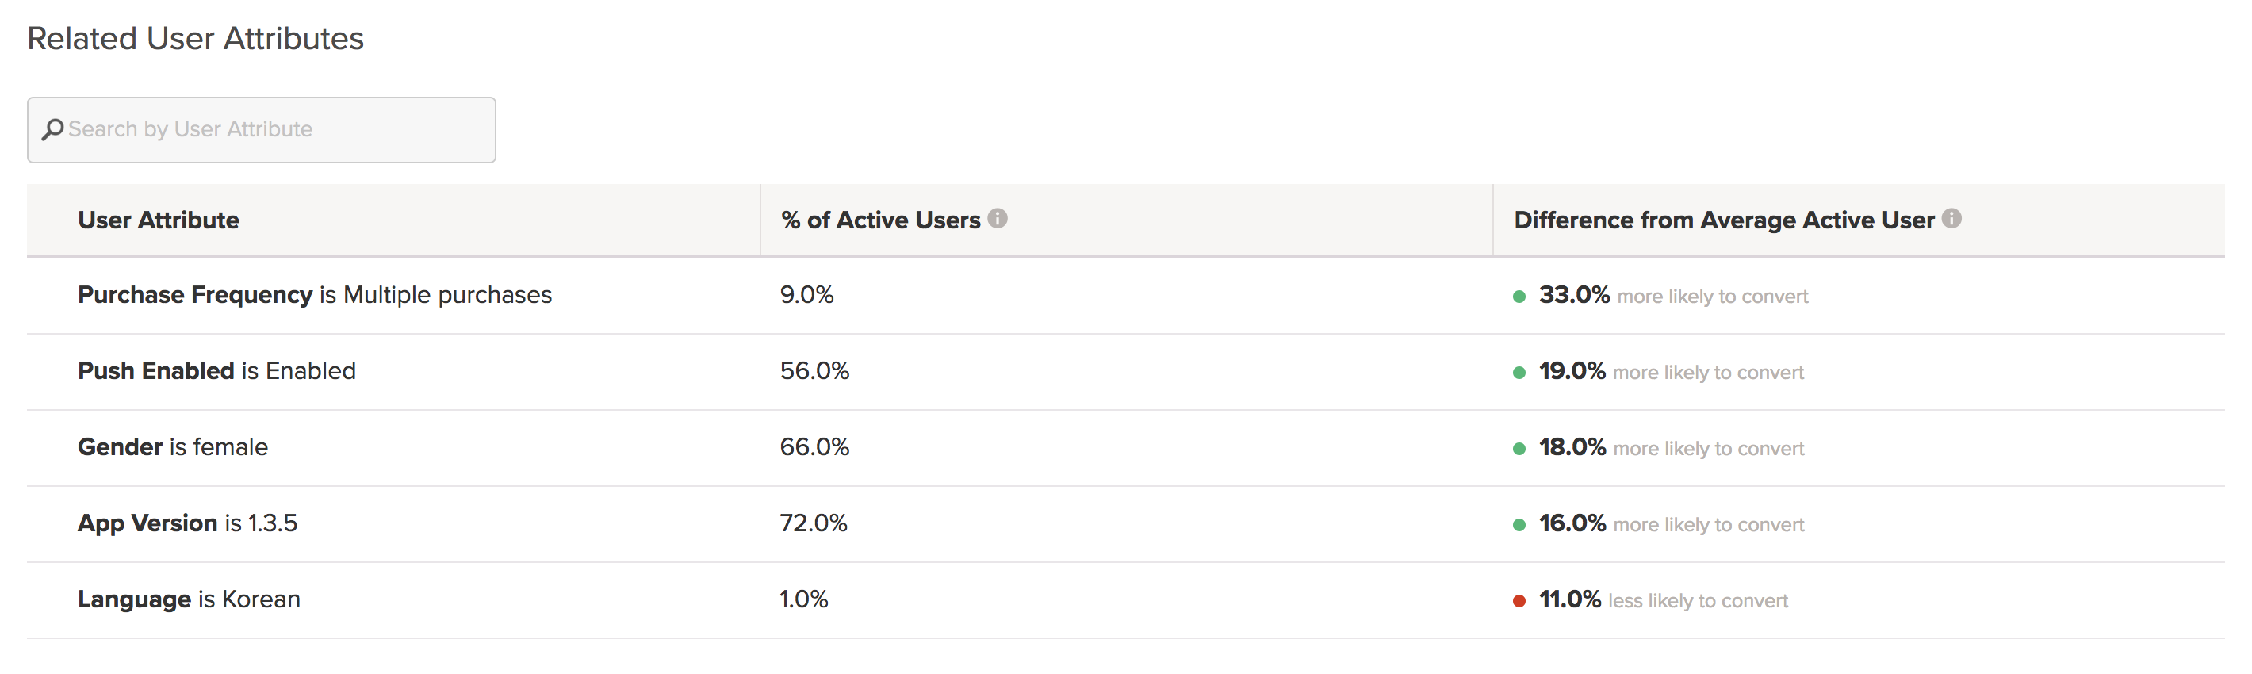Focus the Search by User Attribute field
Viewport: 2252px width, 674px height.
271,129
